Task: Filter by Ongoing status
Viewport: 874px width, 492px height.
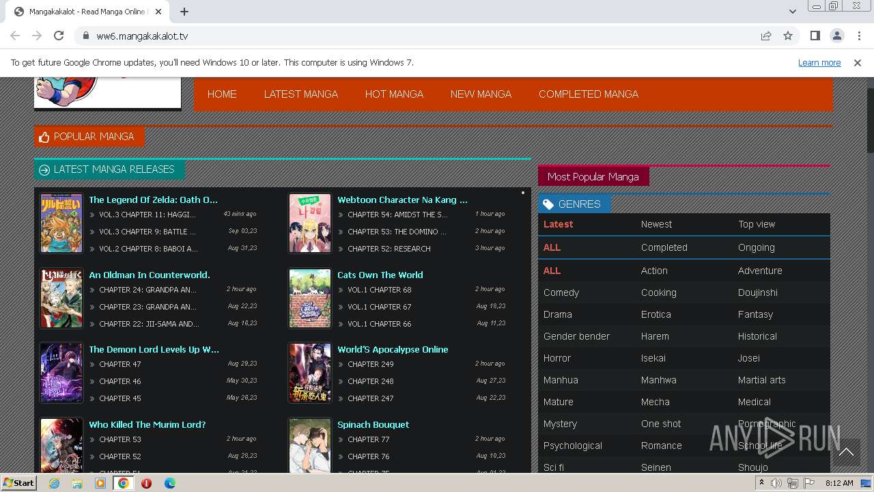Action: point(756,247)
